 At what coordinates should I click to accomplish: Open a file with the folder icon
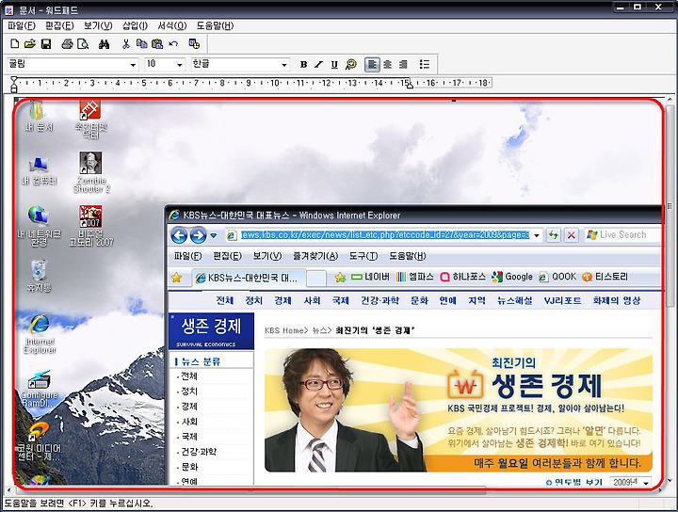(x=30, y=43)
